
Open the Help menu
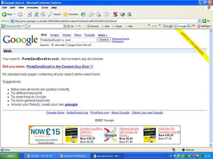click(54, 8)
